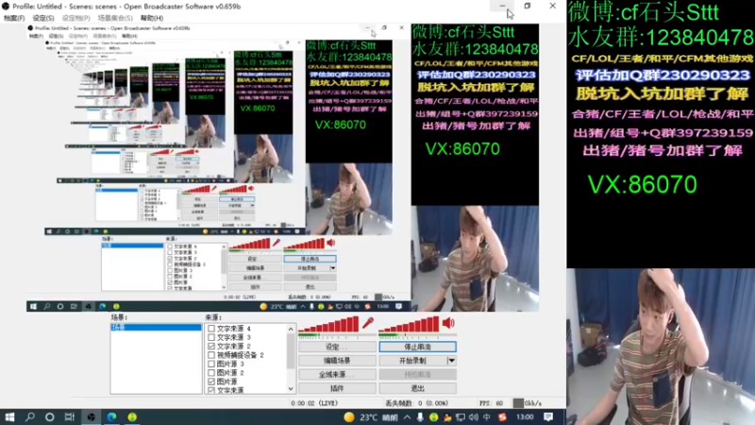Toggle the 文字来源 4 source checkbox
This screenshot has height=425, width=755.
coord(211,329)
